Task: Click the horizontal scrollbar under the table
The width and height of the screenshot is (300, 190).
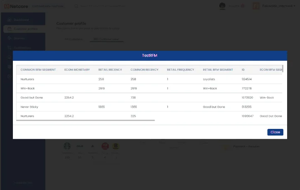Action: tap(85, 121)
